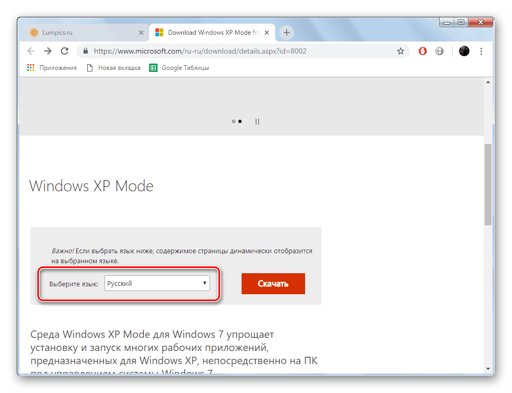
Task: Pause the banner carousel
Action: [x=257, y=121]
